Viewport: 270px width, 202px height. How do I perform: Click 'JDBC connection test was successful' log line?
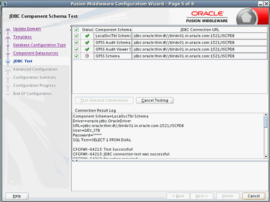click(x=122, y=154)
